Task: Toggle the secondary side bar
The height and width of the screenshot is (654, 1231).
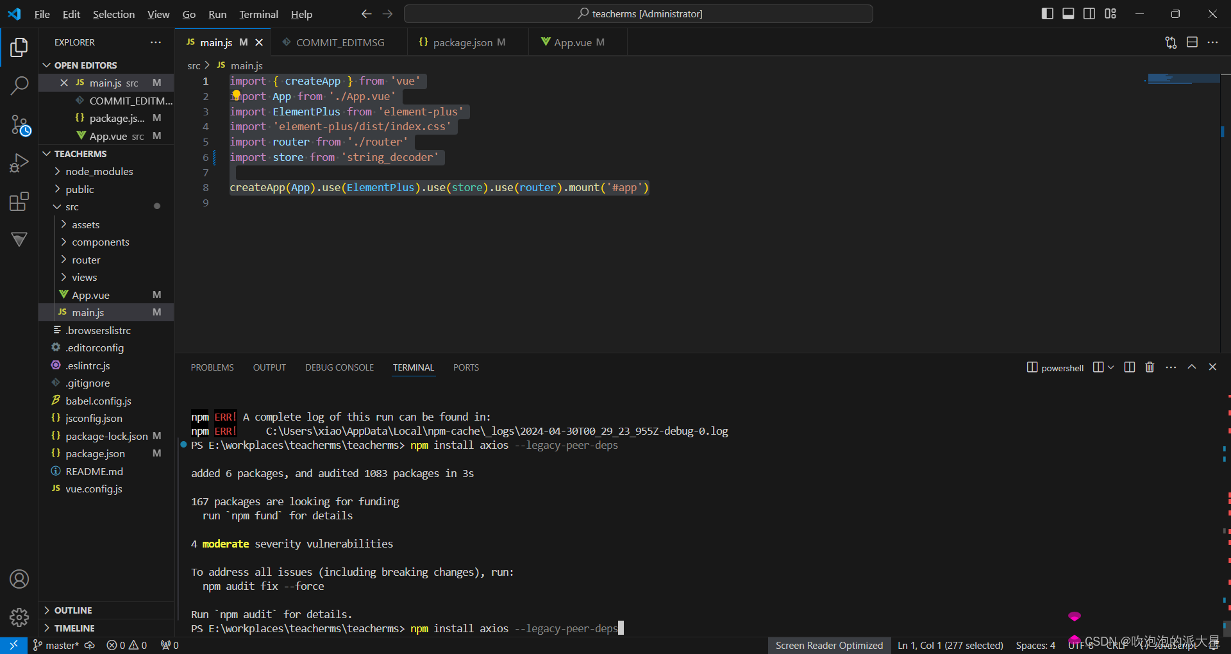Action: click(1089, 13)
